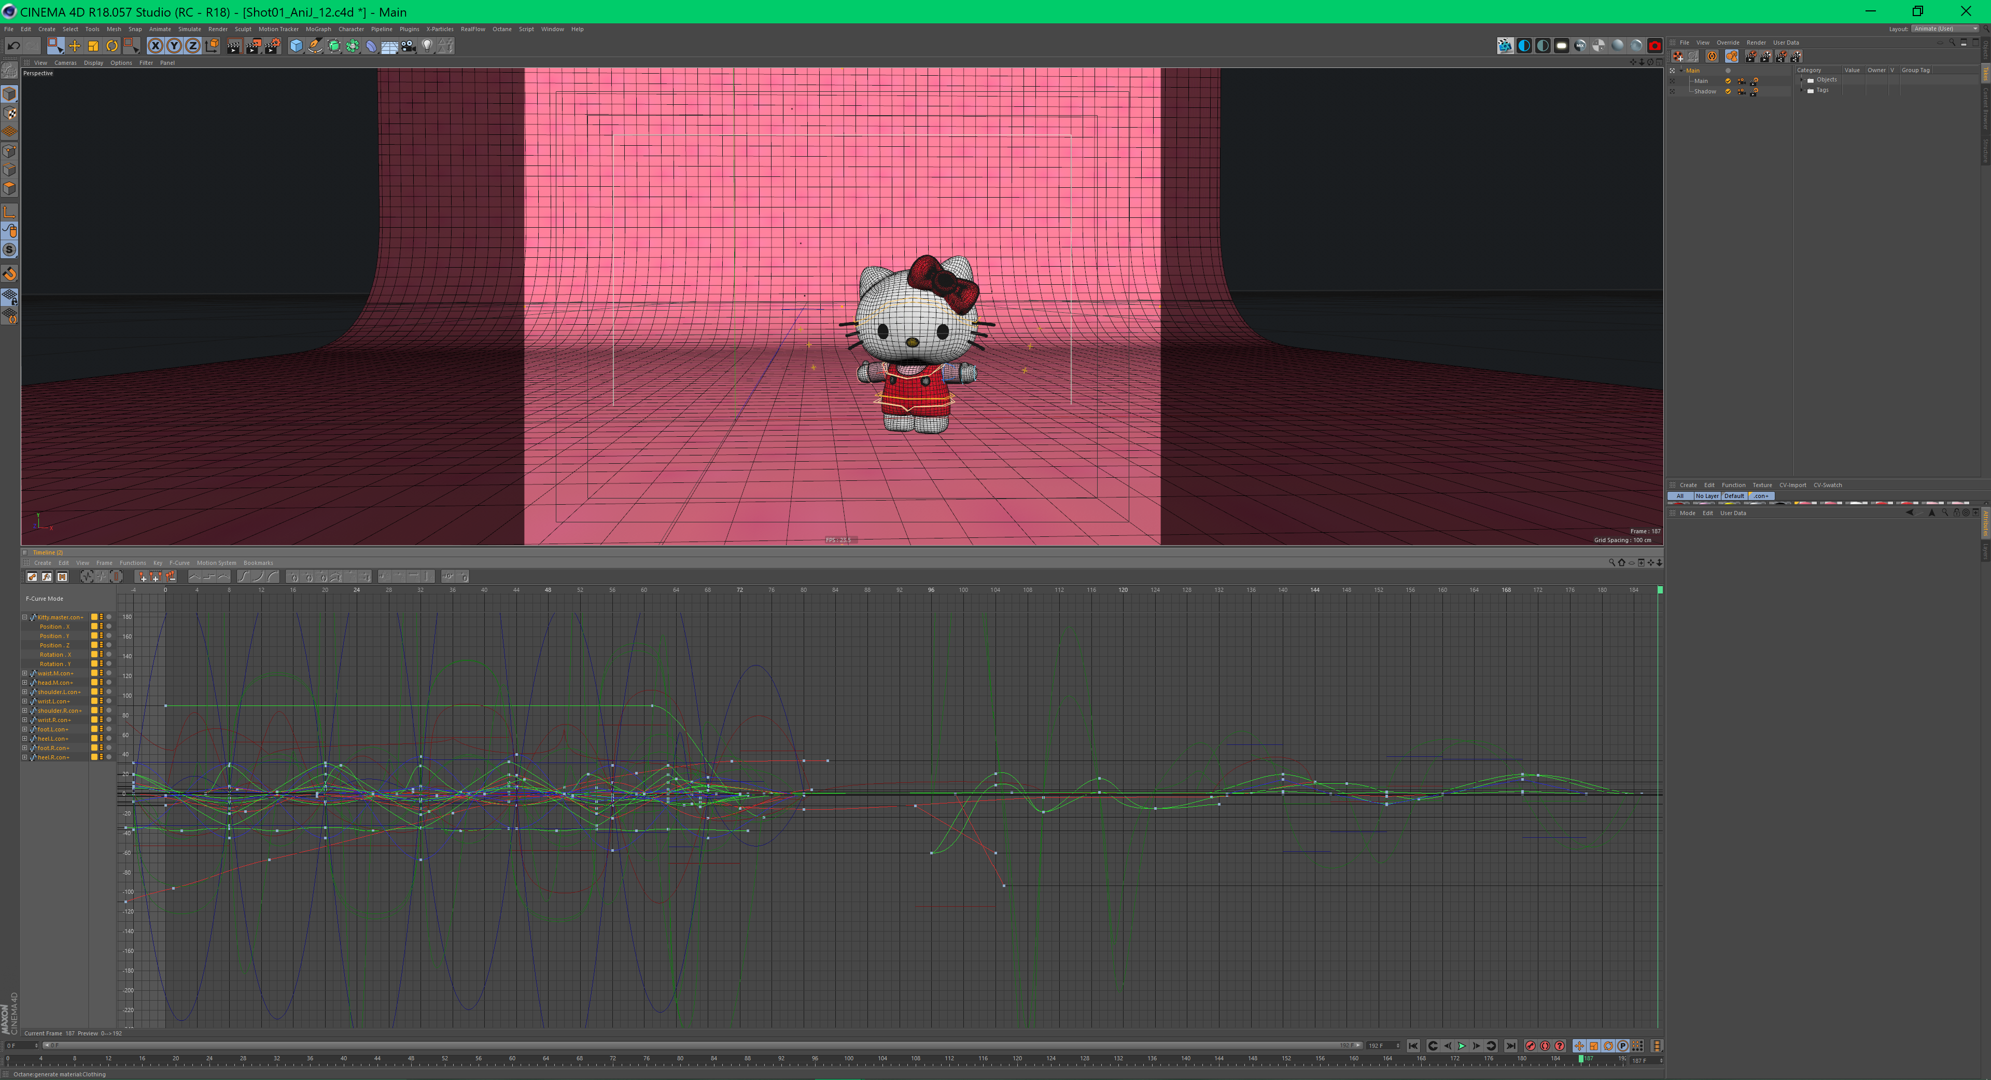Screen dimensions: 1991x1080
Task: Click the Camera object icon
Action: 409,46
